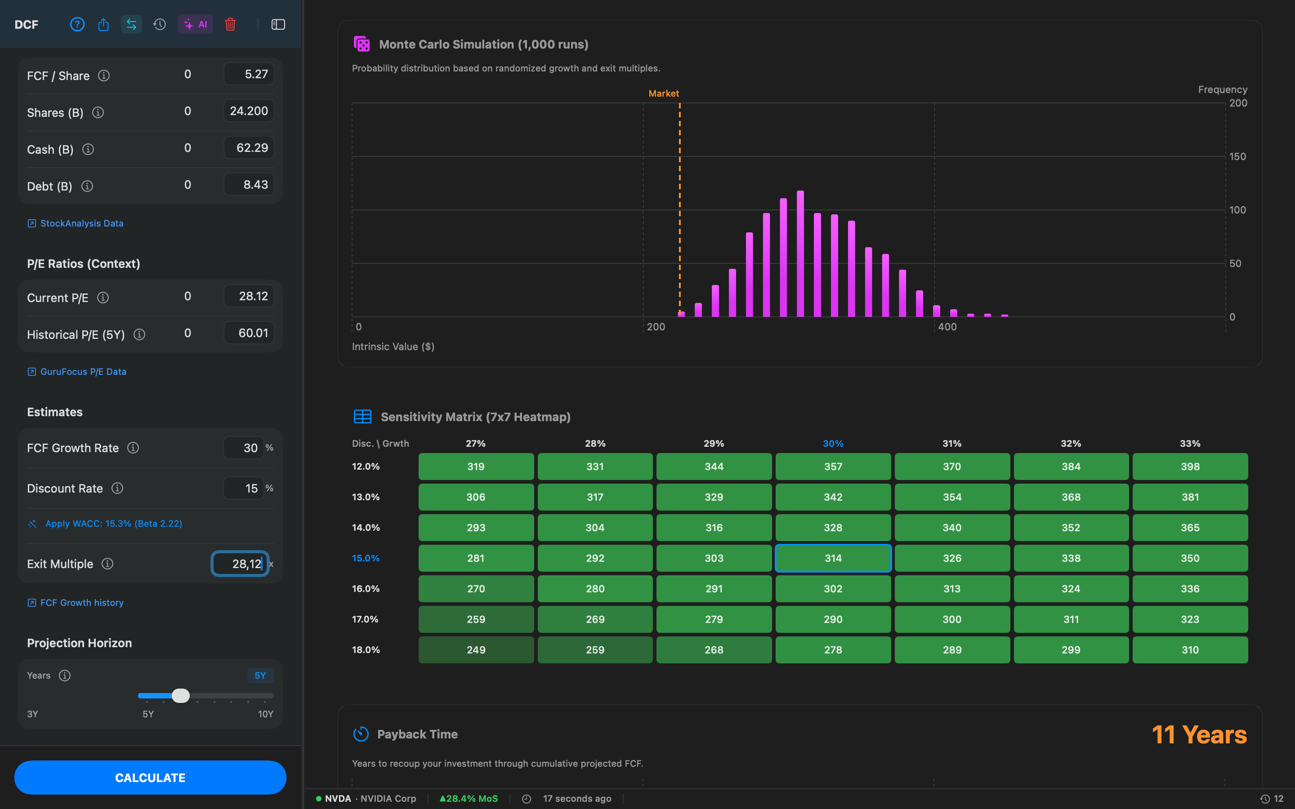Screen dimensions: 1295x809
Task: Click NVDA ticker in status bar
Action: (x=338, y=798)
